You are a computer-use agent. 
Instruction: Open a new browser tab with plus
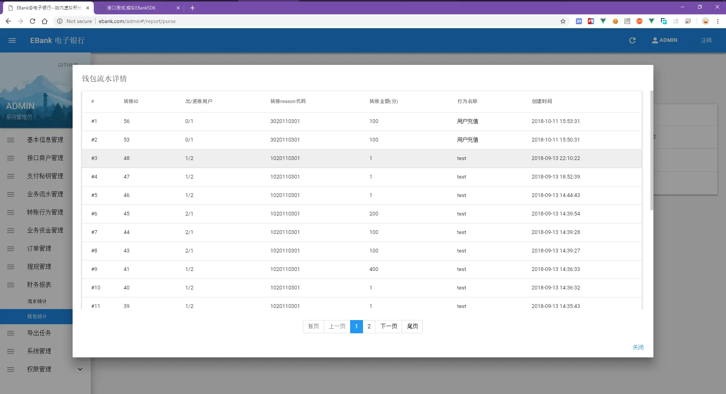192,8
